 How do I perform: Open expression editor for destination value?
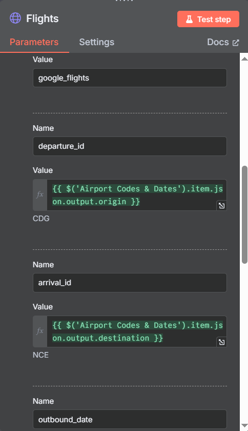(x=222, y=342)
